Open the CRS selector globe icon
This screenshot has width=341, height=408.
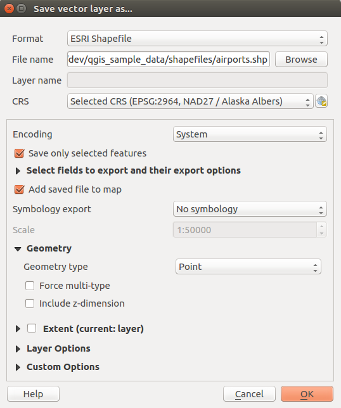pos(321,101)
